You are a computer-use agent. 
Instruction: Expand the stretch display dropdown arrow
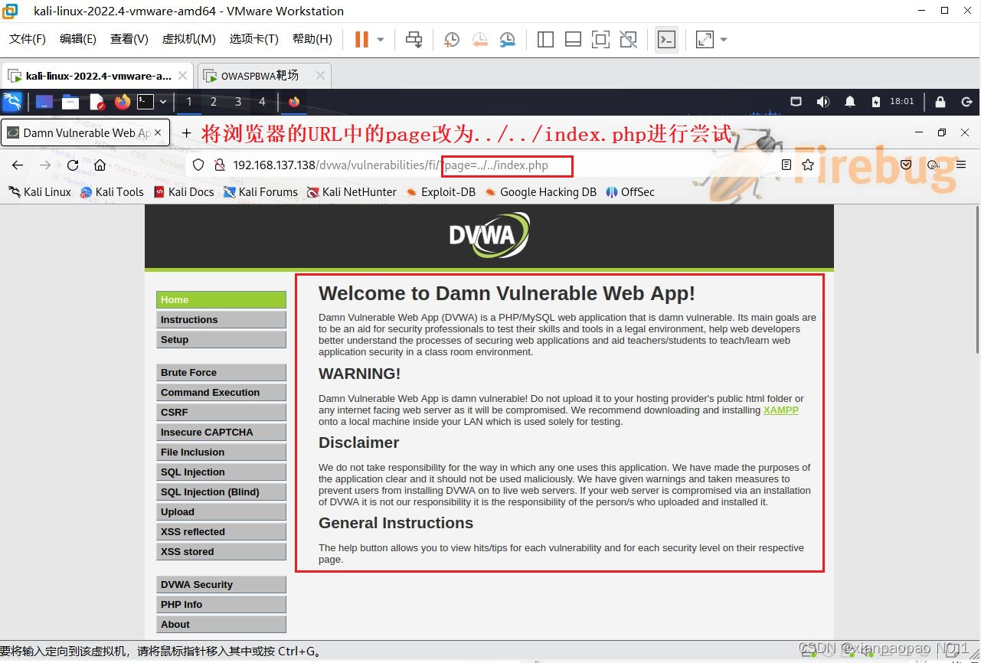coord(724,39)
